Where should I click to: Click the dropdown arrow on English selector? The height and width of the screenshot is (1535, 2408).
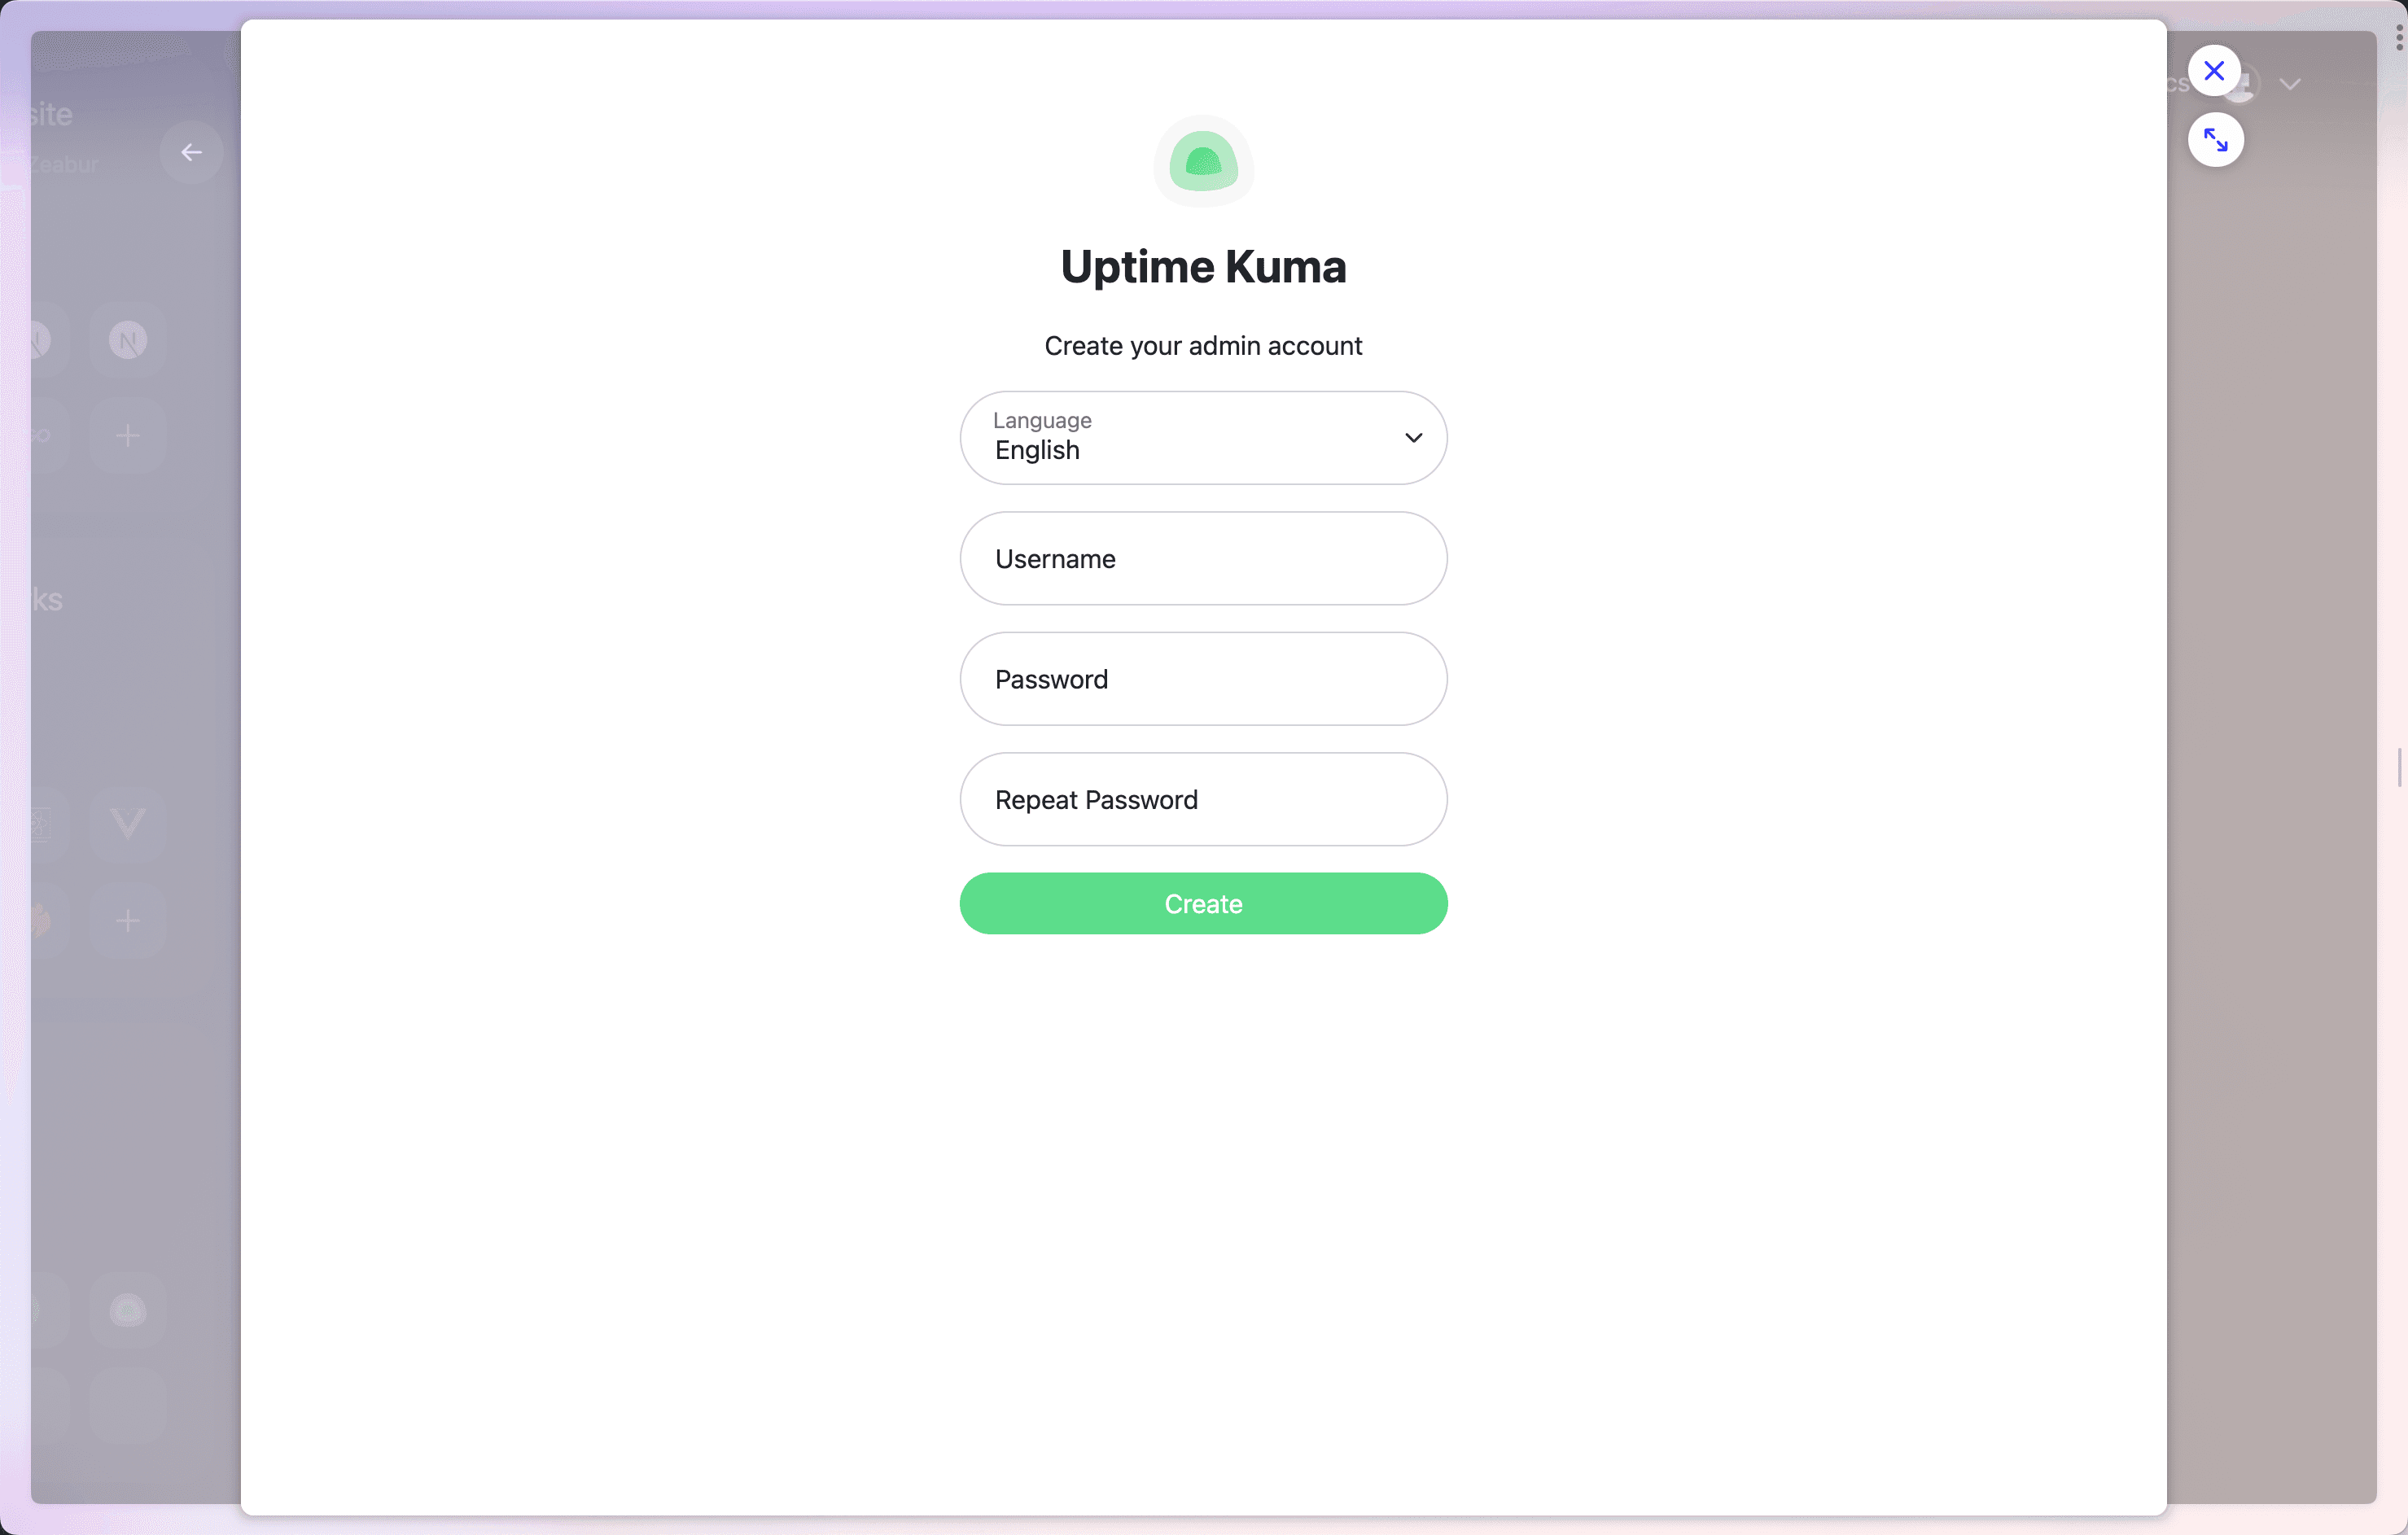(1413, 437)
